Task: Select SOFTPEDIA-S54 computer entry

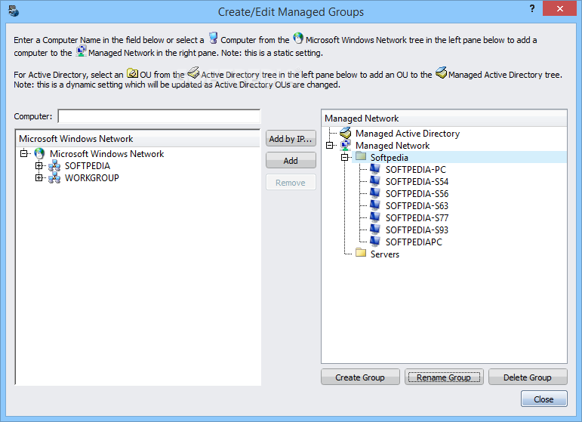Action: [x=417, y=182]
